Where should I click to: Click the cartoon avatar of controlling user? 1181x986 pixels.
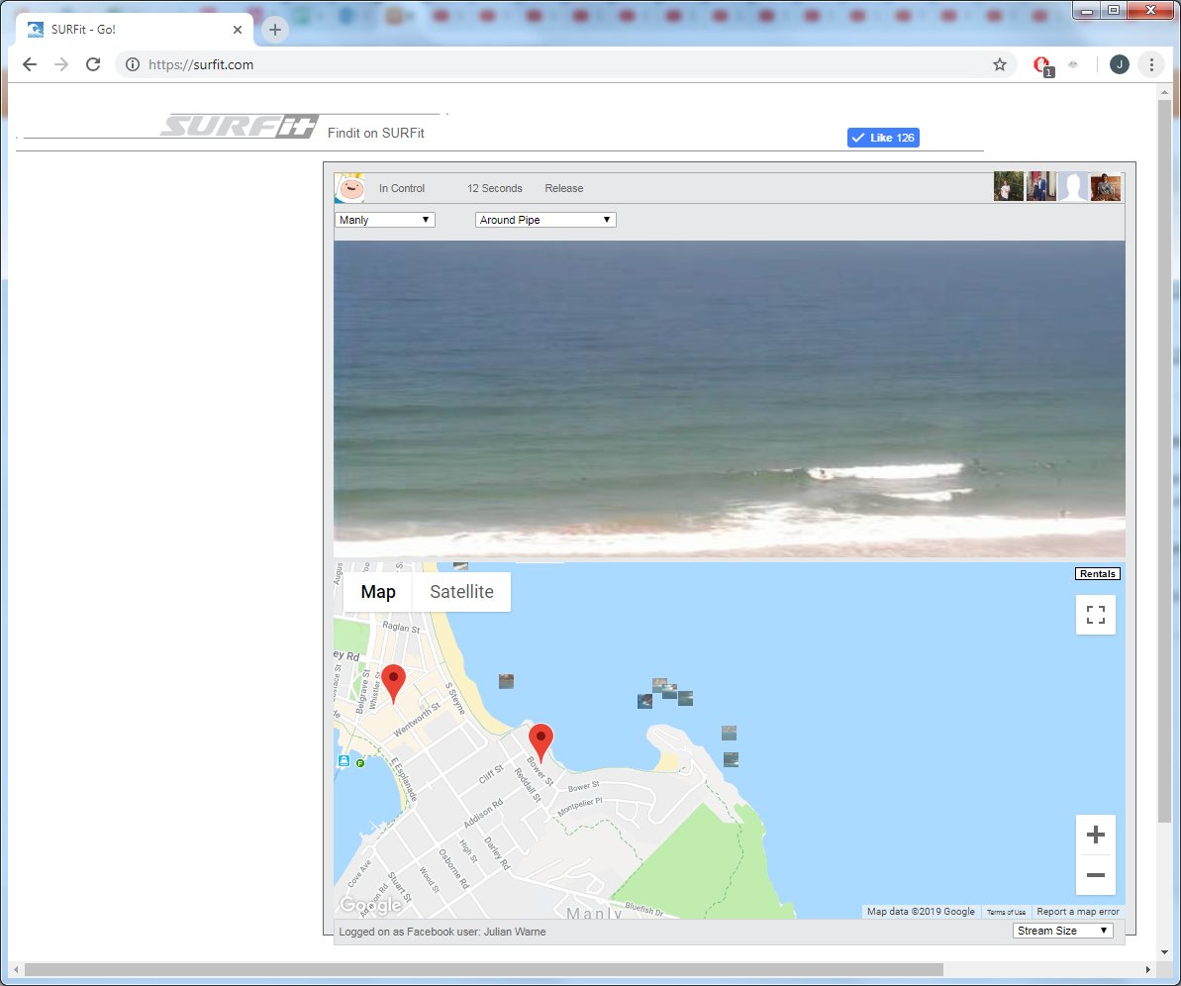click(349, 188)
